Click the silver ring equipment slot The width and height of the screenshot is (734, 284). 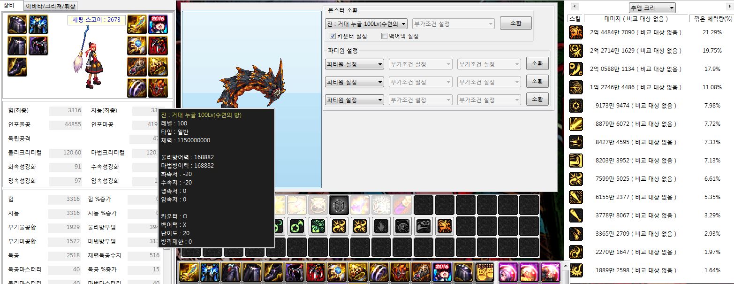tap(136, 88)
